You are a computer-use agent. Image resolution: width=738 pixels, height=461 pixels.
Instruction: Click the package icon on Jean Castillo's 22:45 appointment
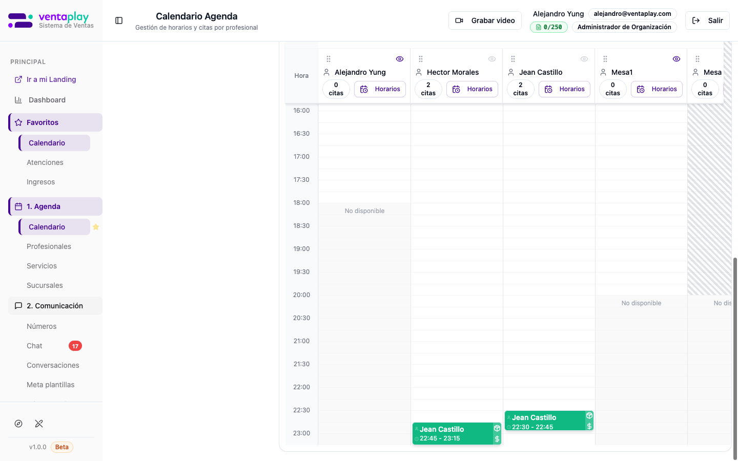(497, 428)
